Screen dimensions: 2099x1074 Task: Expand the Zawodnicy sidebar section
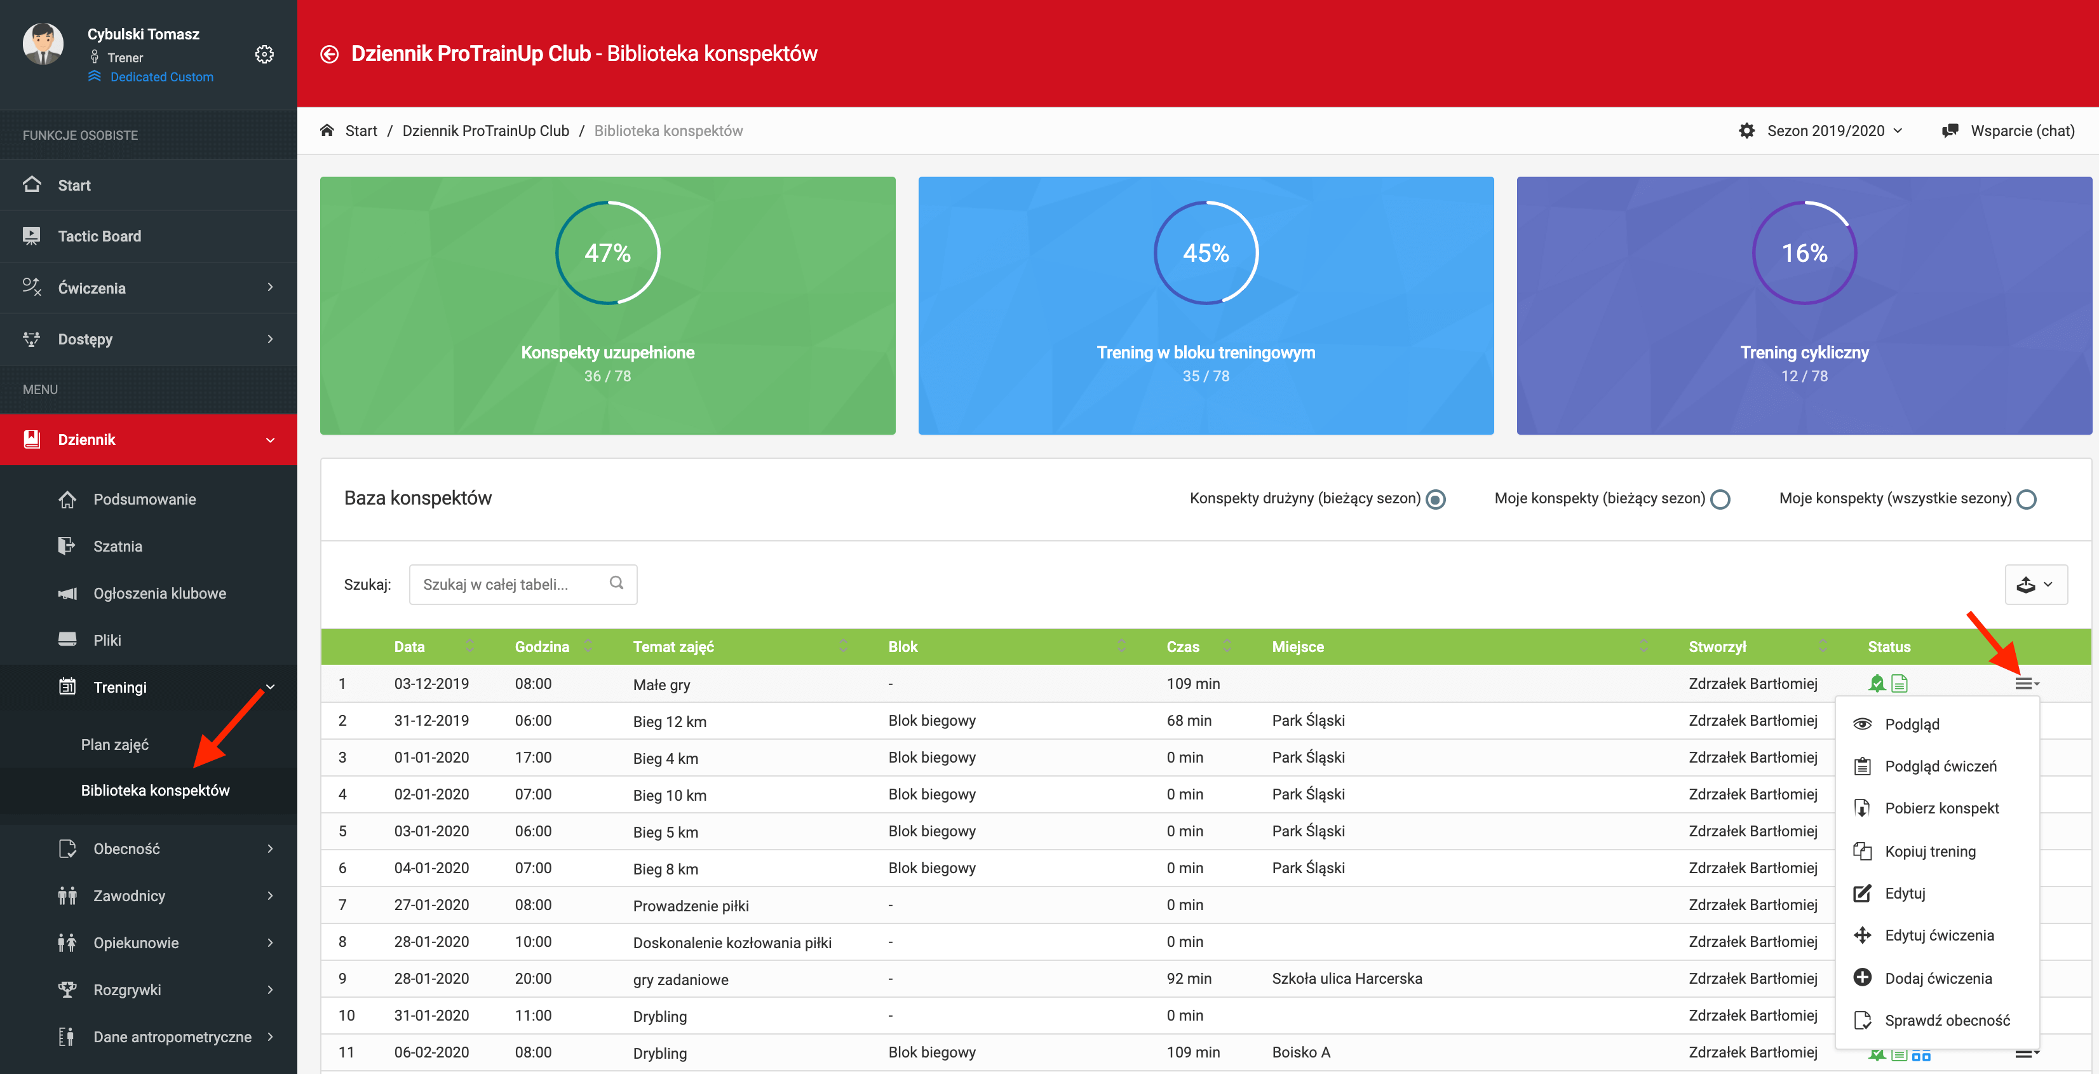(270, 895)
